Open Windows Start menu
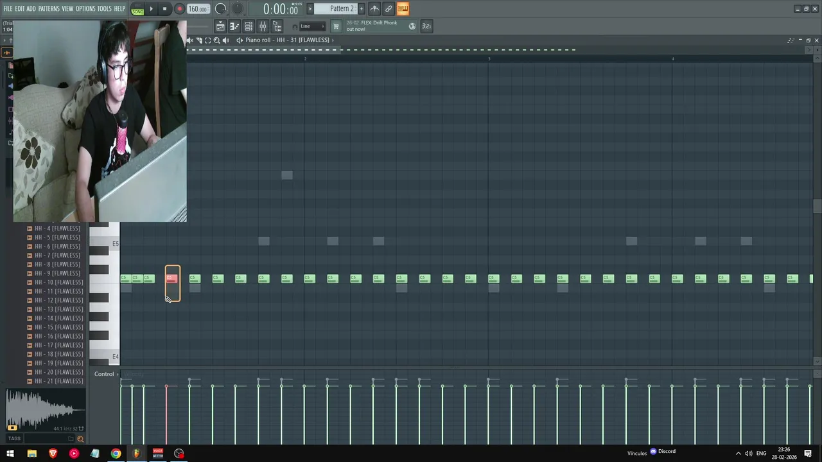 [10, 454]
